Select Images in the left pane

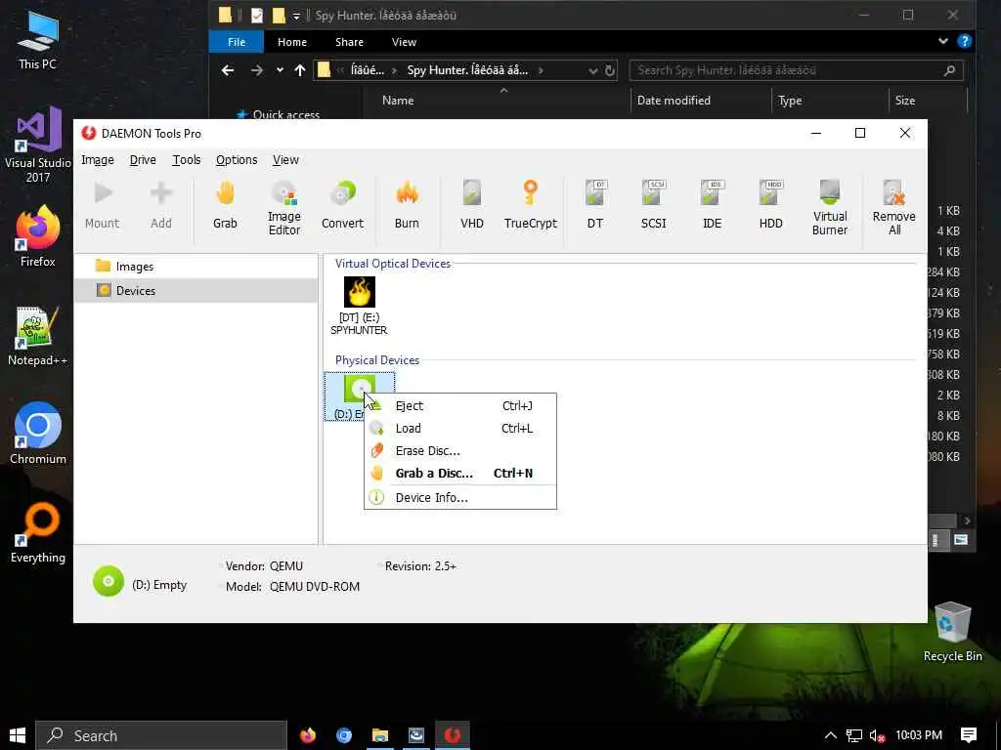point(196,267)
